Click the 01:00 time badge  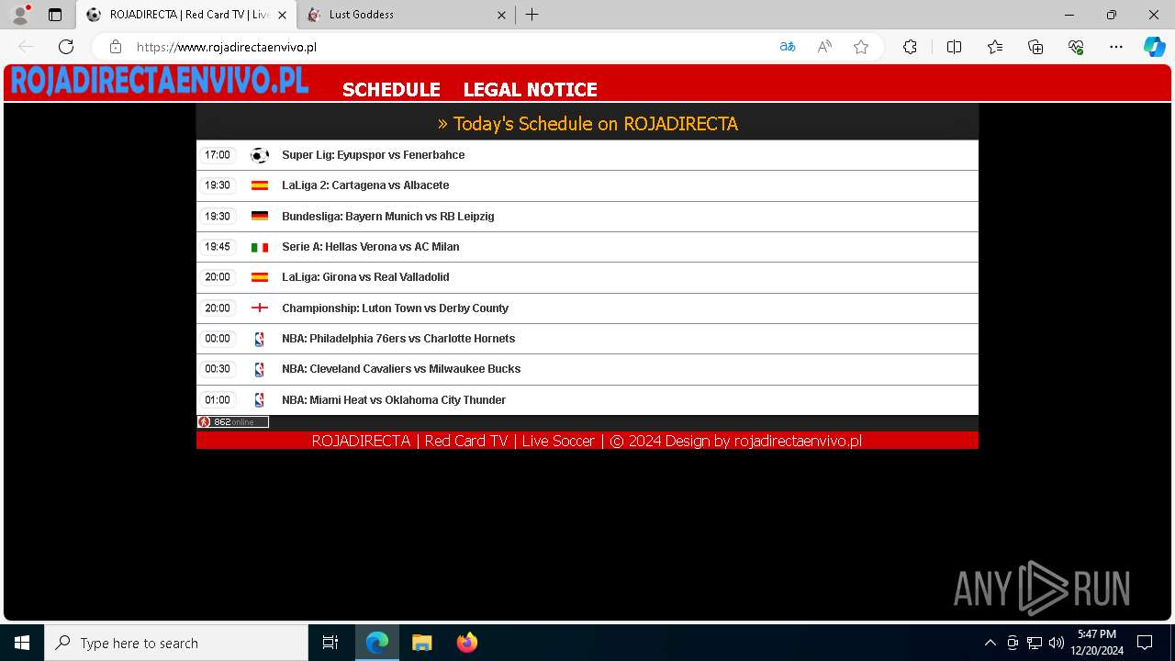pos(218,400)
